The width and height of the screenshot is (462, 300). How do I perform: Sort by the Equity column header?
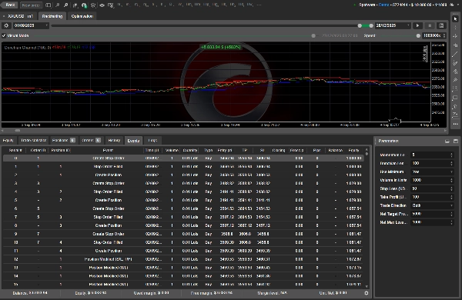point(353,150)
